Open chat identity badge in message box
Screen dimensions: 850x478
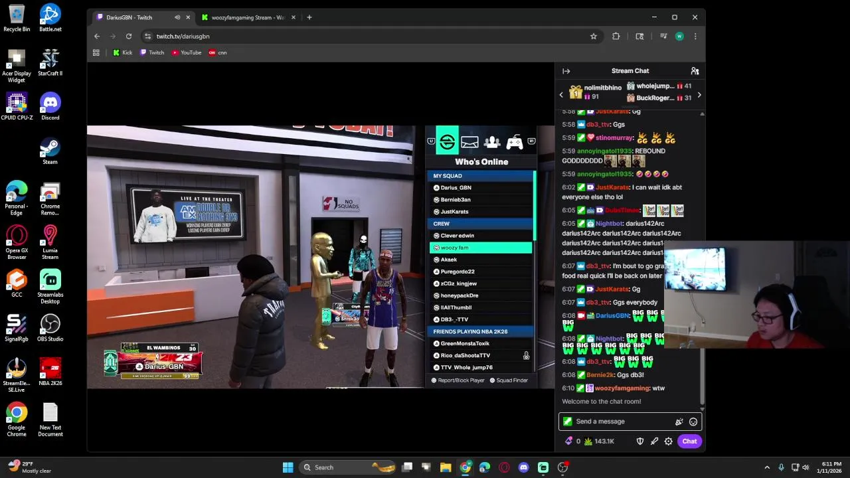pyautogui.click(x=567, y=422)
